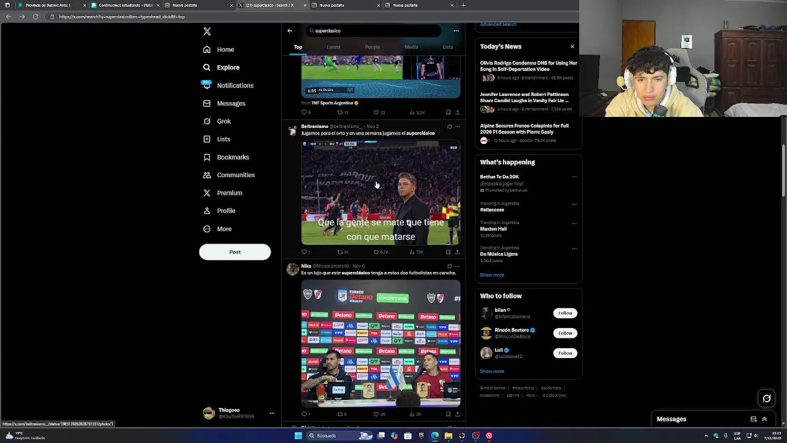Image resolution: width=787 pixels, height=443 pixels.
Task: Open Premium in the sidebar
Action: pyautogui.click(x=223, y=193)
